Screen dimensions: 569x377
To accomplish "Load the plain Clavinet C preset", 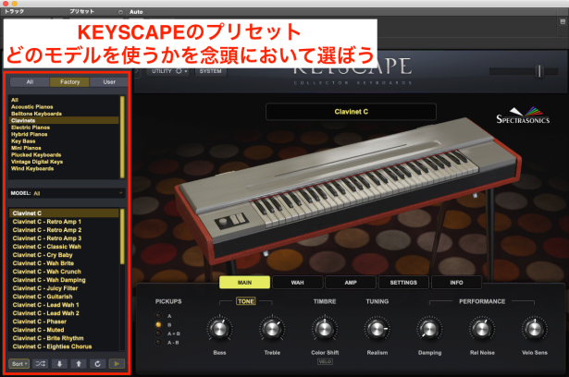I will 64,213.
